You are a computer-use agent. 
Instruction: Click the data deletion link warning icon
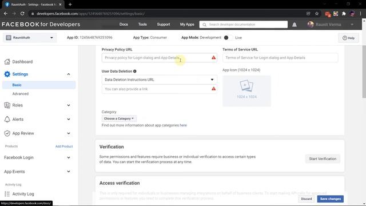[x=213, y=89]
